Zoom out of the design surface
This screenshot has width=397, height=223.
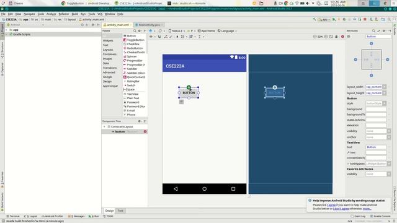[314, 37]
